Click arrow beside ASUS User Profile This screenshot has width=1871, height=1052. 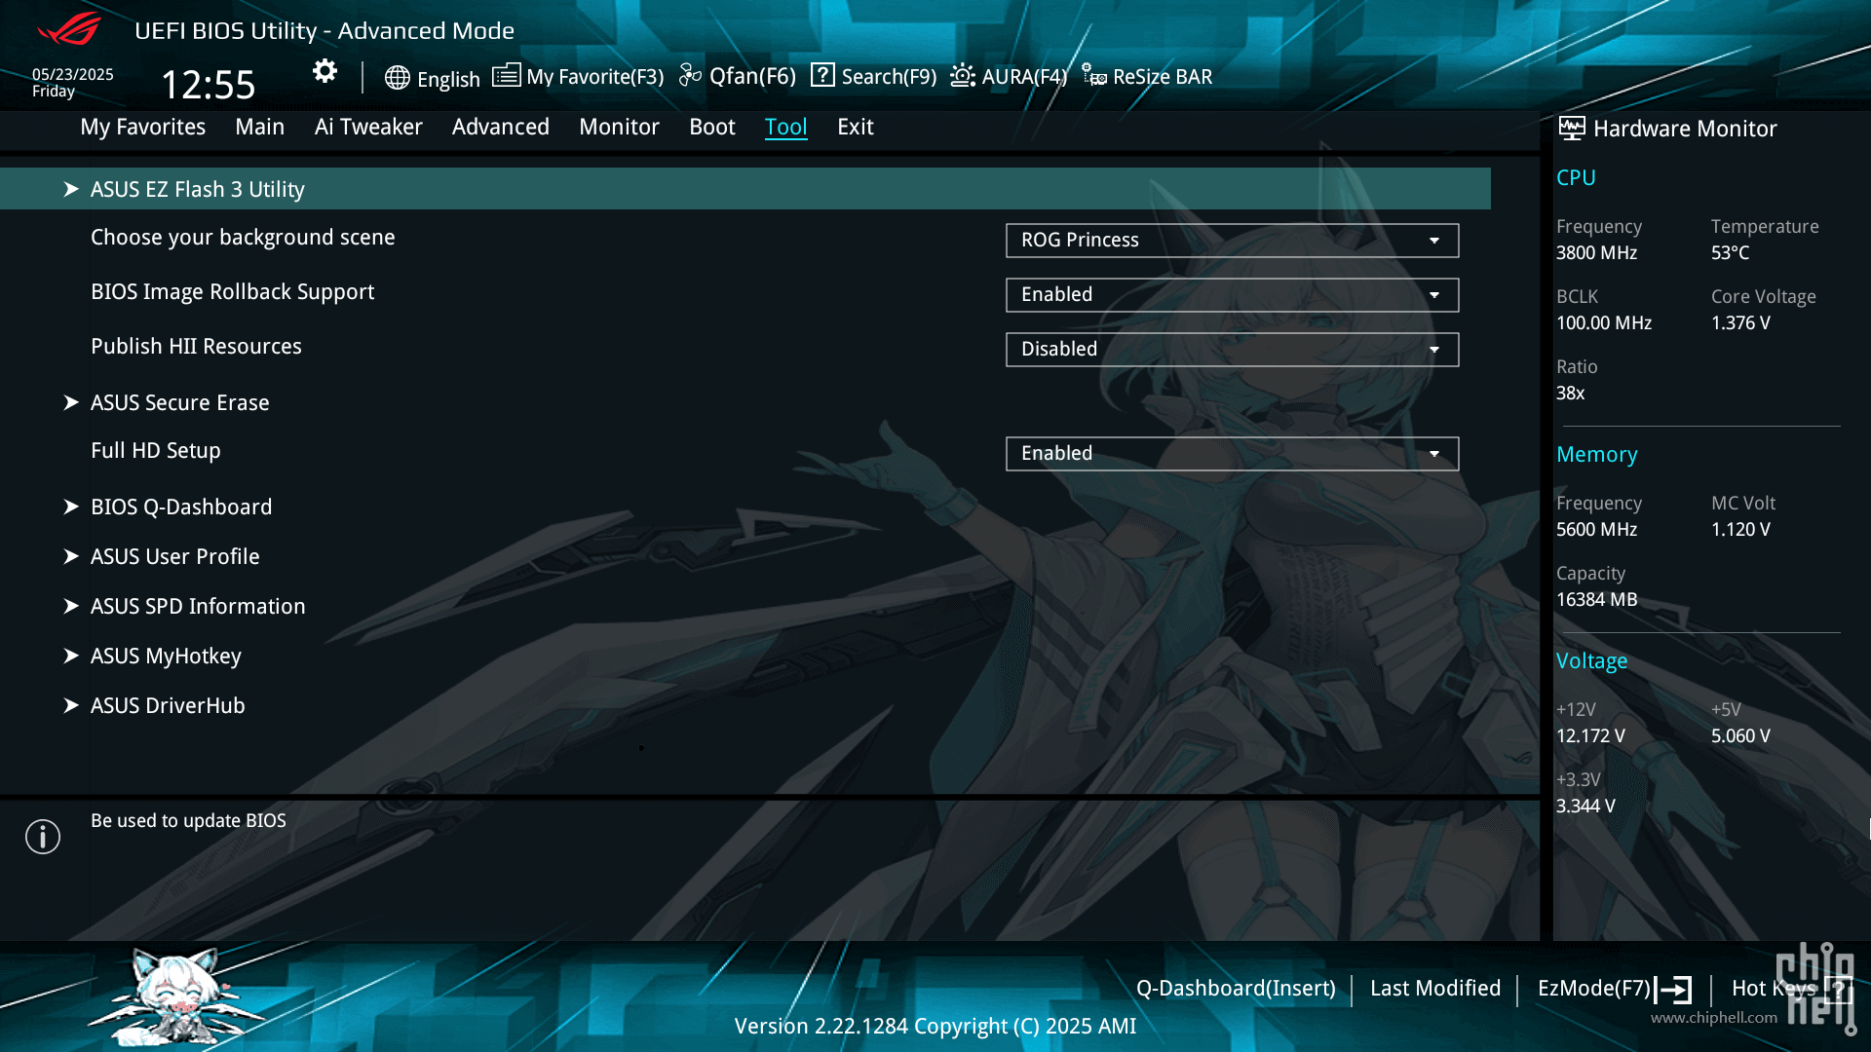[71, 556]
